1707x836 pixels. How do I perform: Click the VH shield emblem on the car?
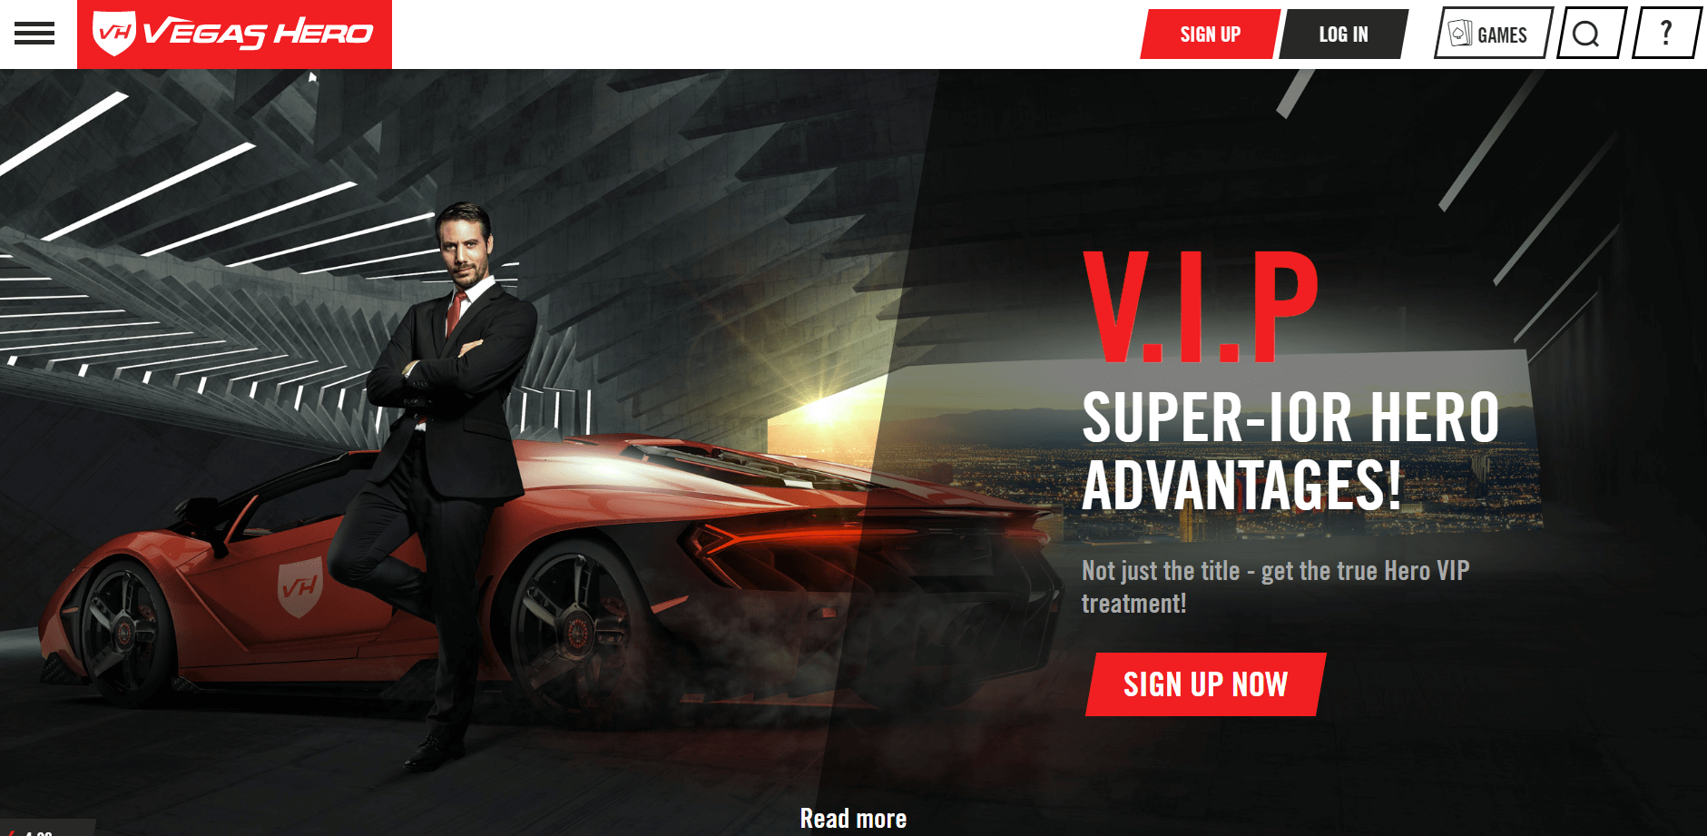click(300, 585)
